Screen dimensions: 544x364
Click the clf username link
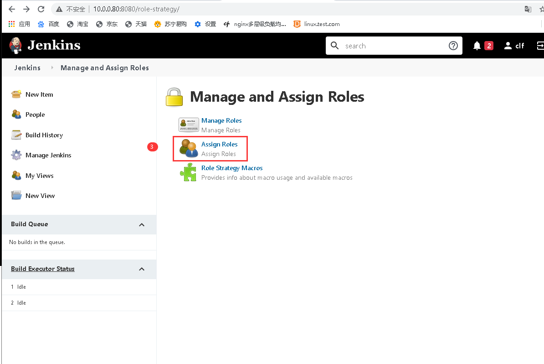[x=520, y=46]
